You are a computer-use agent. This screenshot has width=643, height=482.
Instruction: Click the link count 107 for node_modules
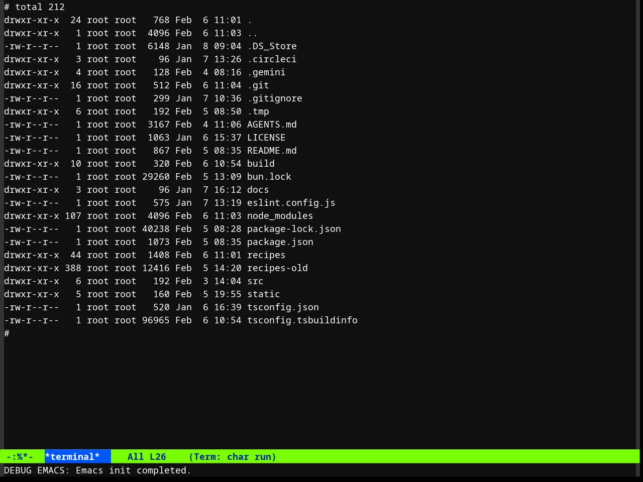(x=73, y=216)
